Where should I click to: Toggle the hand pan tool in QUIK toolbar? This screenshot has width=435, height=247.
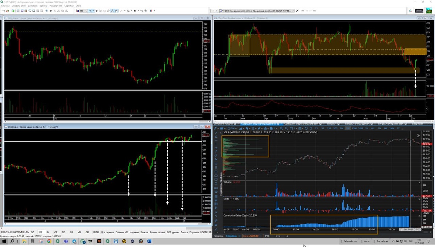pyautogui.click(x=116, y=11)
